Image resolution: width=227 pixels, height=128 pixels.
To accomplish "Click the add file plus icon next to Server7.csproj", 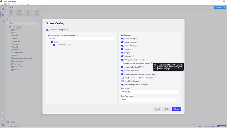I will (x=39, y=27).
